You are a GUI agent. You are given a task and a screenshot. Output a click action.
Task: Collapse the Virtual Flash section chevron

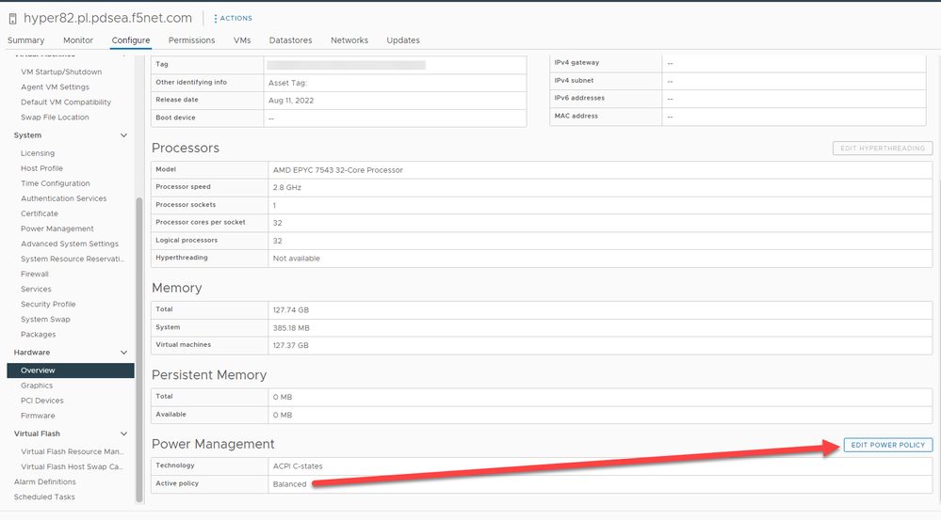tap(123, 433)
